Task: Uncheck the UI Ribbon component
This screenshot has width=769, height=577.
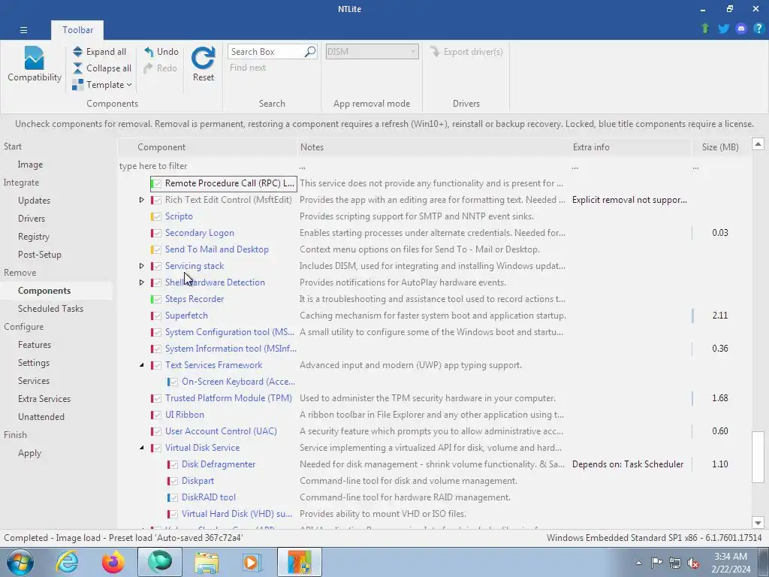Action: [x=157, y=415]
